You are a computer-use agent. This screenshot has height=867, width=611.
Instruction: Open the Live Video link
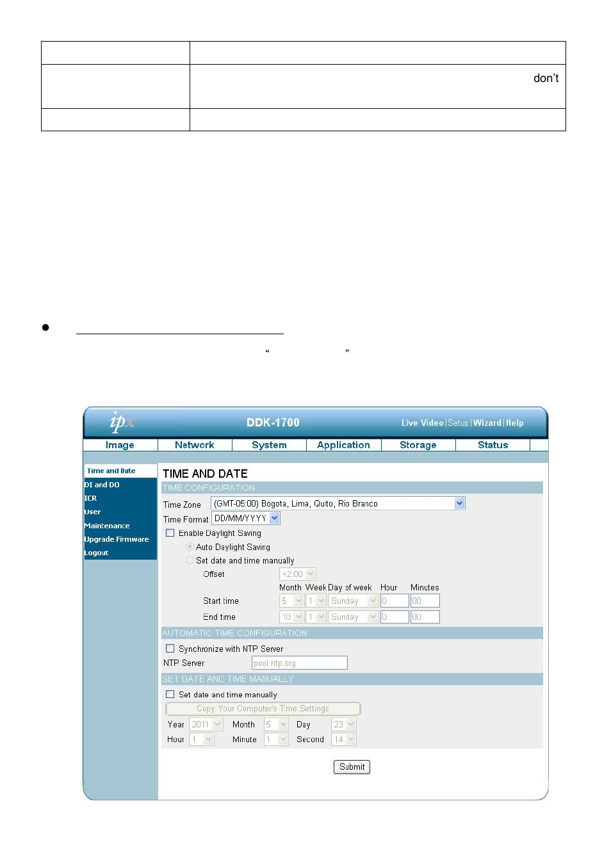coord(422,423)
